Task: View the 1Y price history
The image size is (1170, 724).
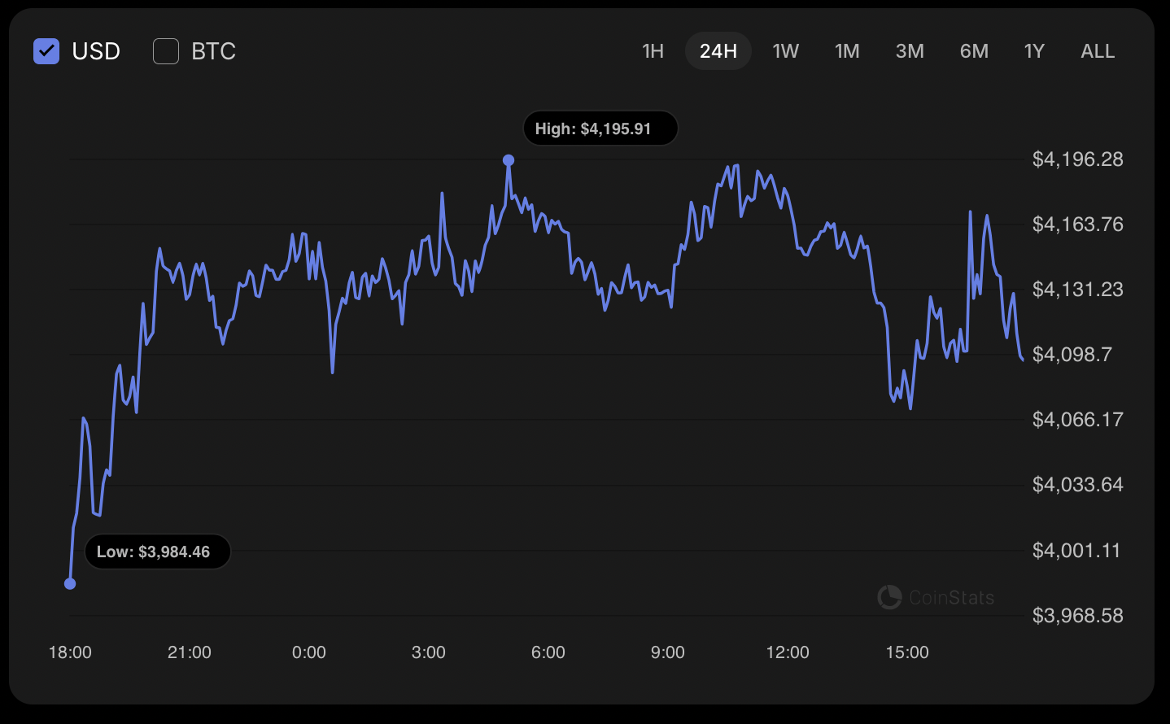Action: tap(1034, 51)
